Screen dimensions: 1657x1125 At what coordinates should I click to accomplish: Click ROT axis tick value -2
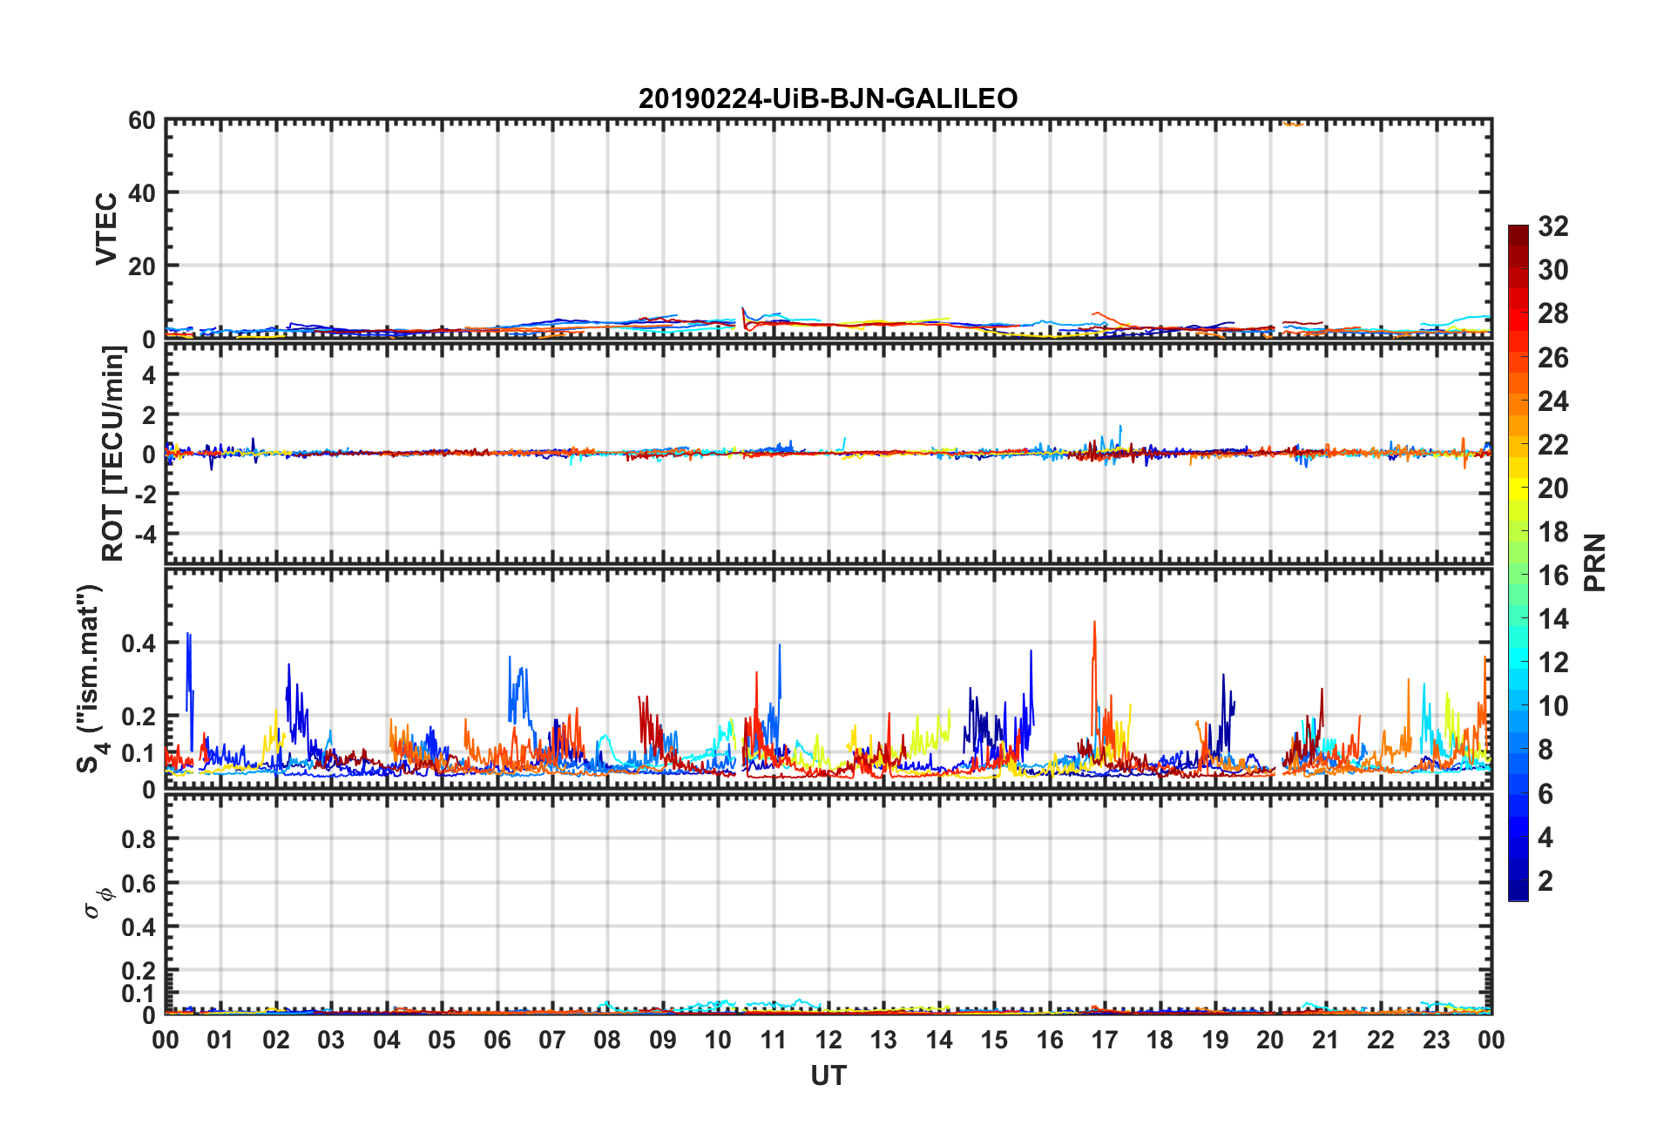pos(145,494)
